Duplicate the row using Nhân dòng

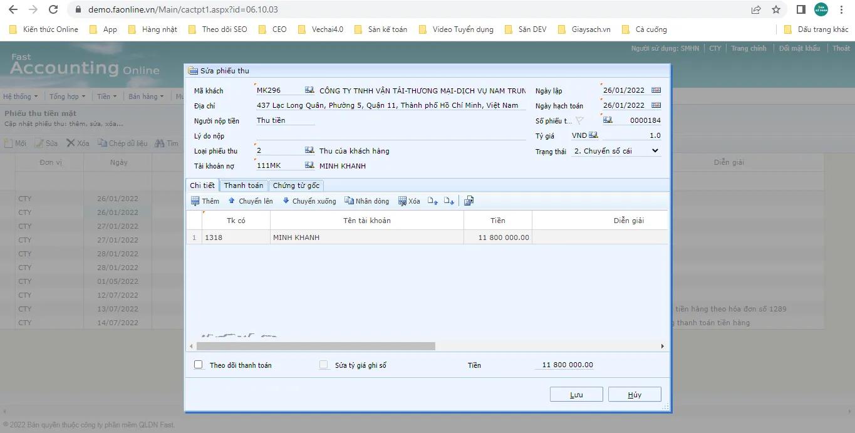(366, 201)
